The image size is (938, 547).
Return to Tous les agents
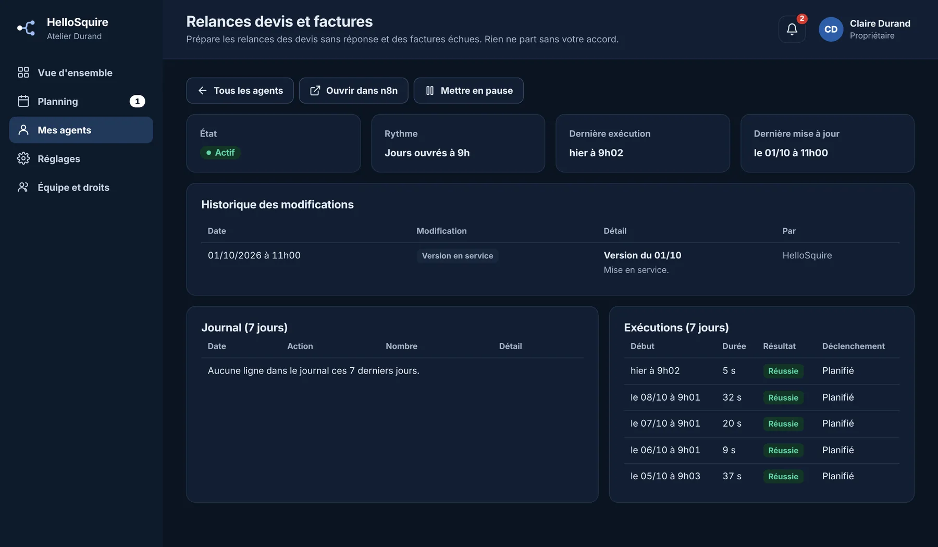(240, 91)
